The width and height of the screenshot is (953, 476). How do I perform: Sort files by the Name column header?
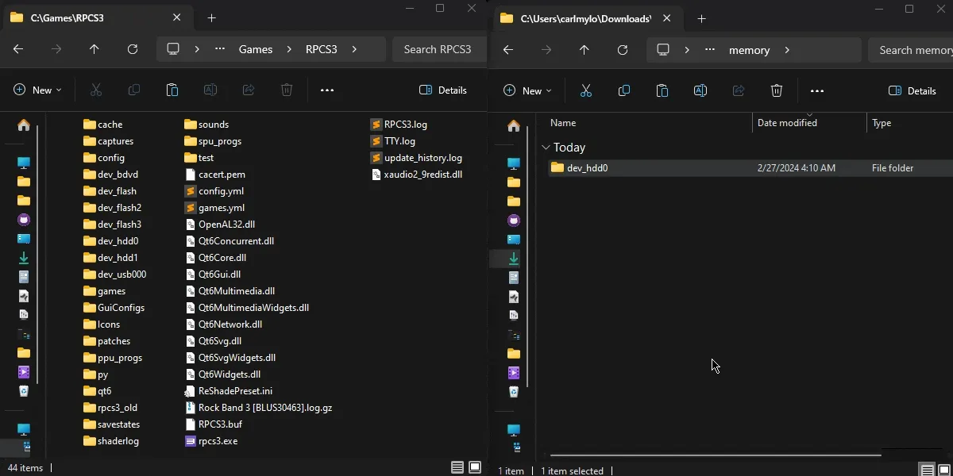point(563,122)
